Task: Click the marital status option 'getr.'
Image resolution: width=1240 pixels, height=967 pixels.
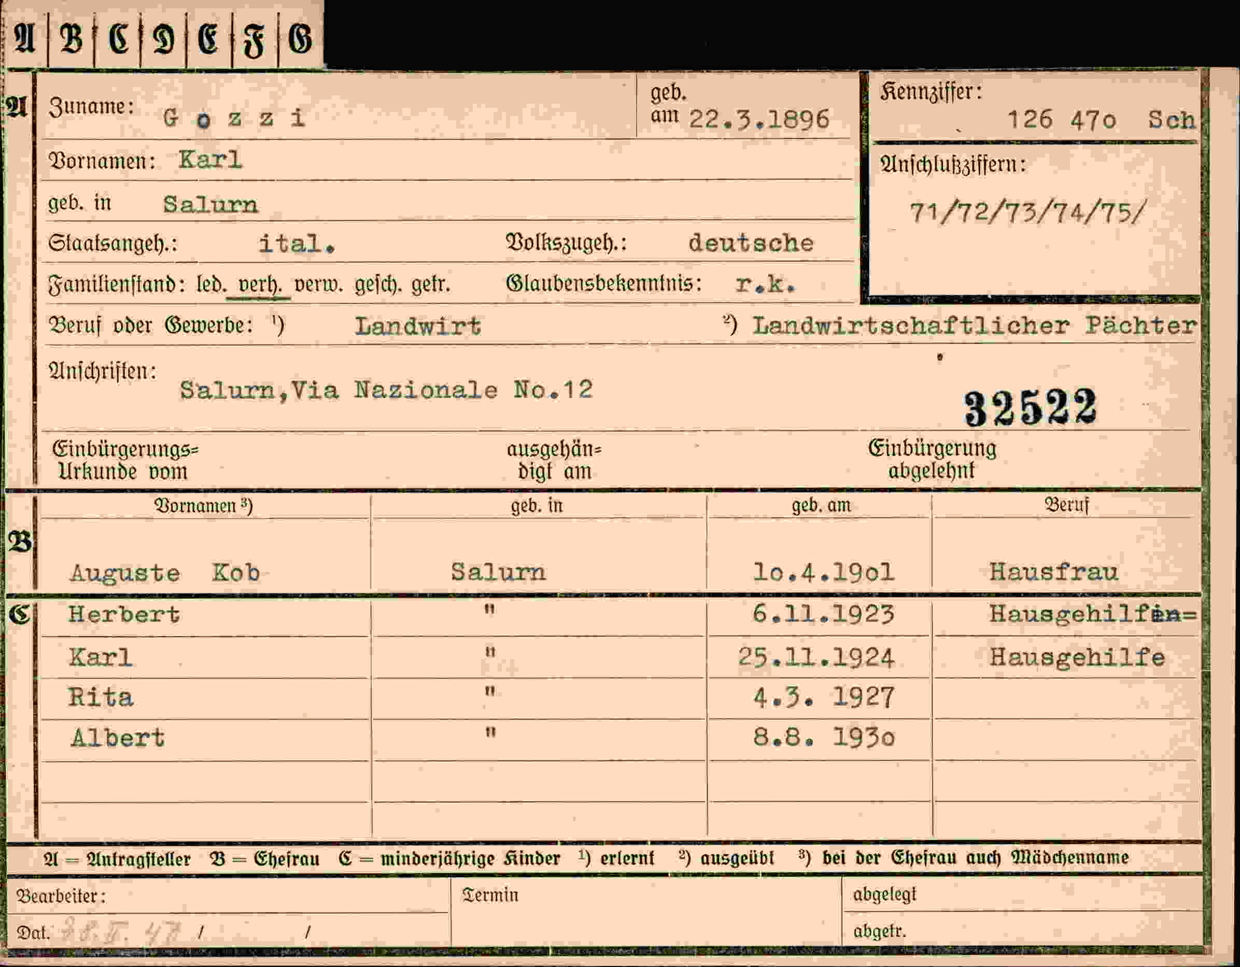Action: [431, 285]
